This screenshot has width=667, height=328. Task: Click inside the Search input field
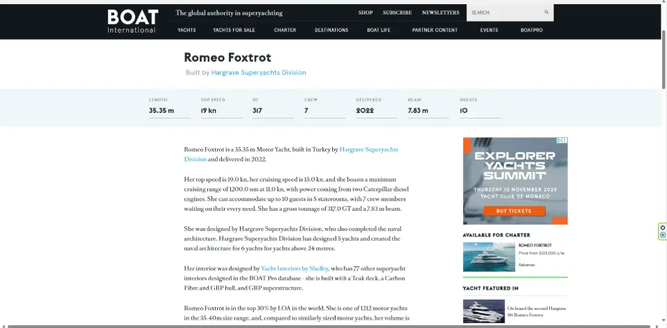(504, 12)
